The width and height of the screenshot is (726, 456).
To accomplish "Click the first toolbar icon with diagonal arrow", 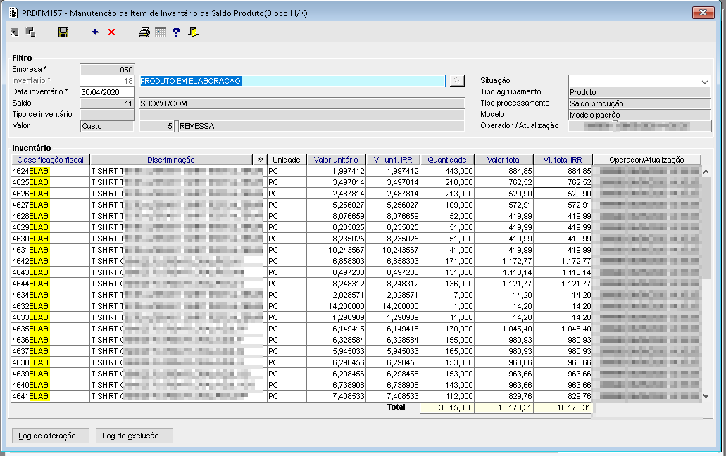I will point(15,32).
